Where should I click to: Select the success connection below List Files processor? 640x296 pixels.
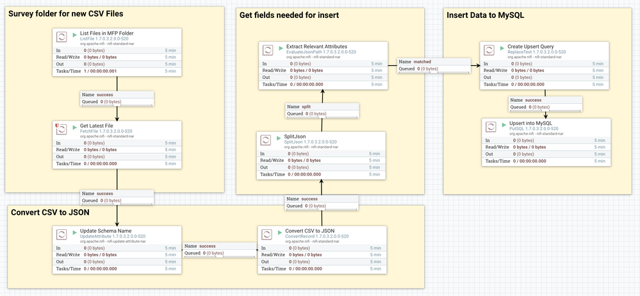click(x=117, y=98)
